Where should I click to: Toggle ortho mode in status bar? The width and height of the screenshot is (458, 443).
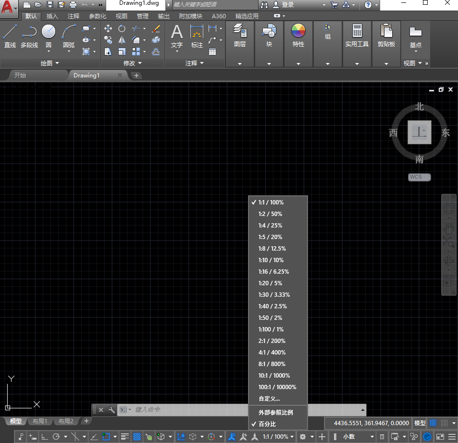pyautogui.click(x=44, y=437)
